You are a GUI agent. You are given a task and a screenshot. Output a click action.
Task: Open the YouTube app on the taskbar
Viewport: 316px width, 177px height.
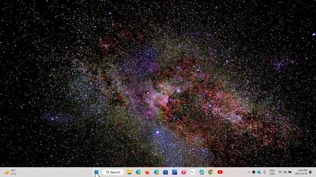pos(220,172)
